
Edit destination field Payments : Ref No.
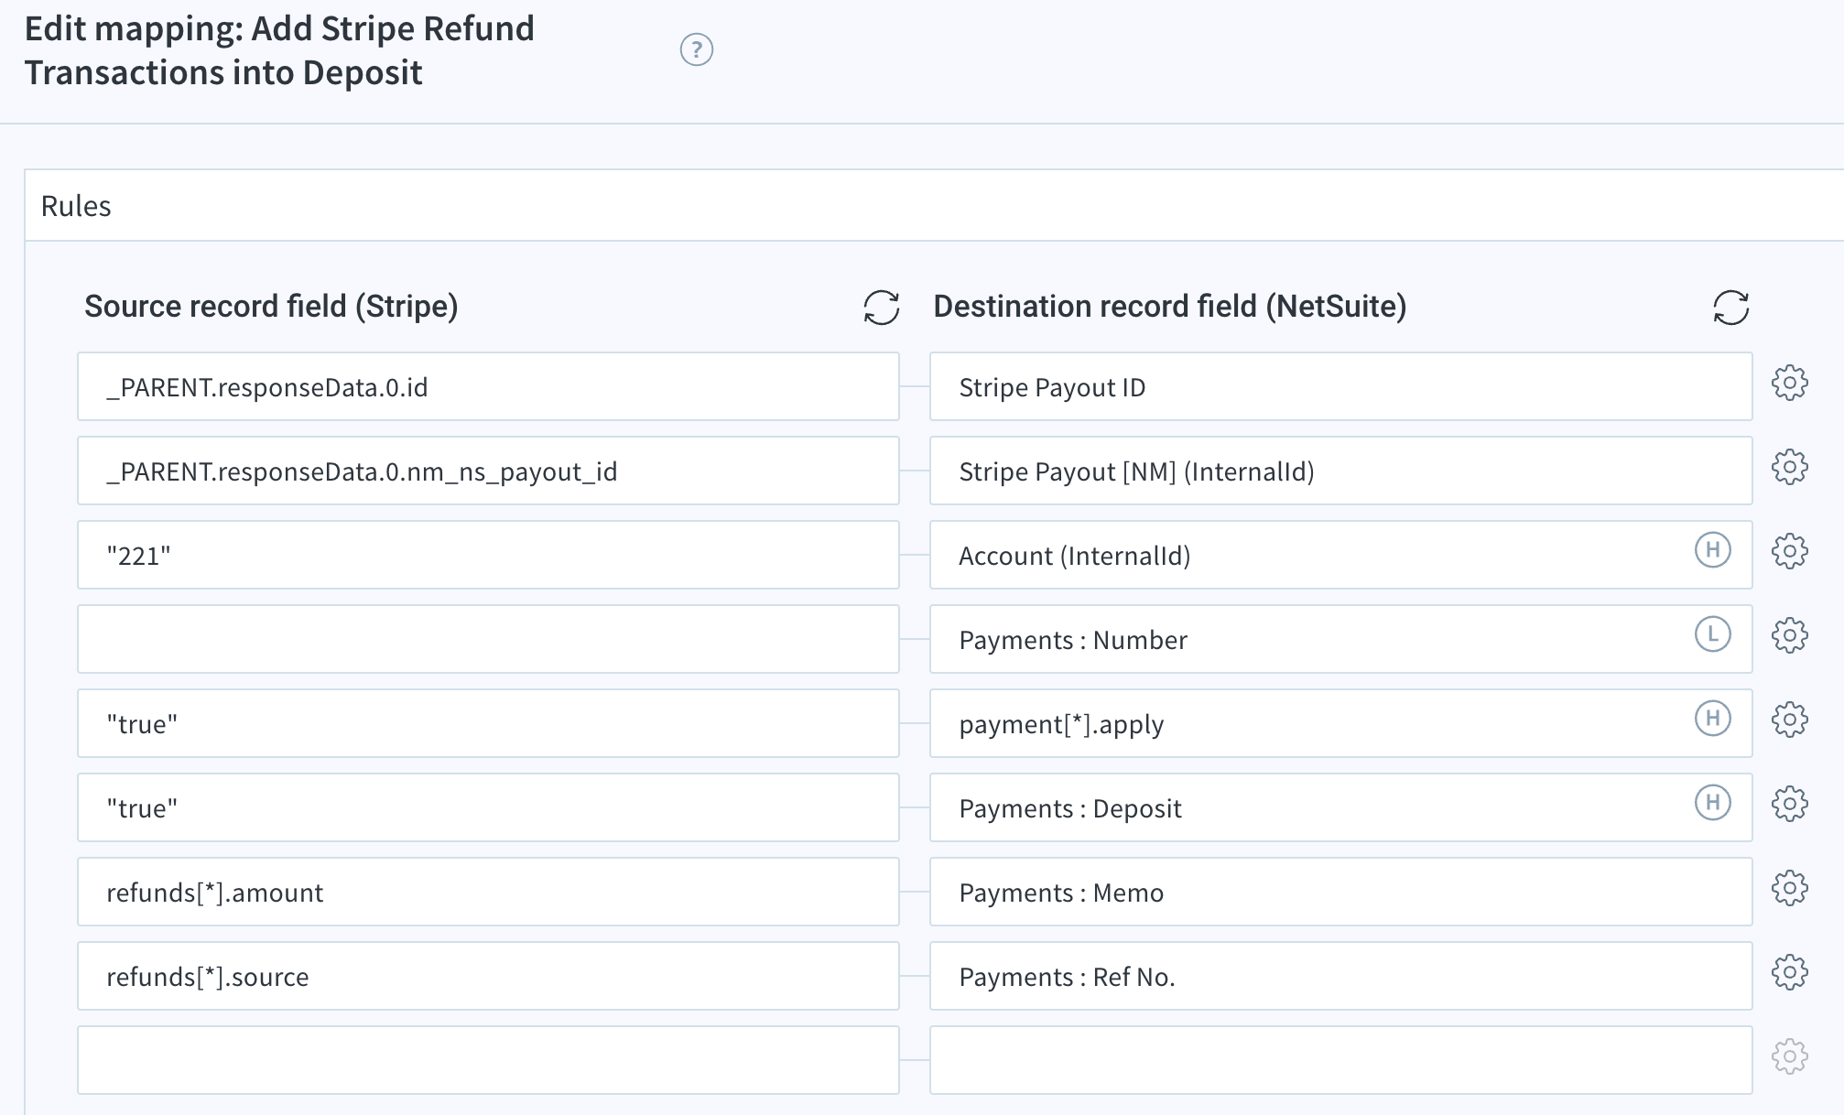click(1340, 976)
